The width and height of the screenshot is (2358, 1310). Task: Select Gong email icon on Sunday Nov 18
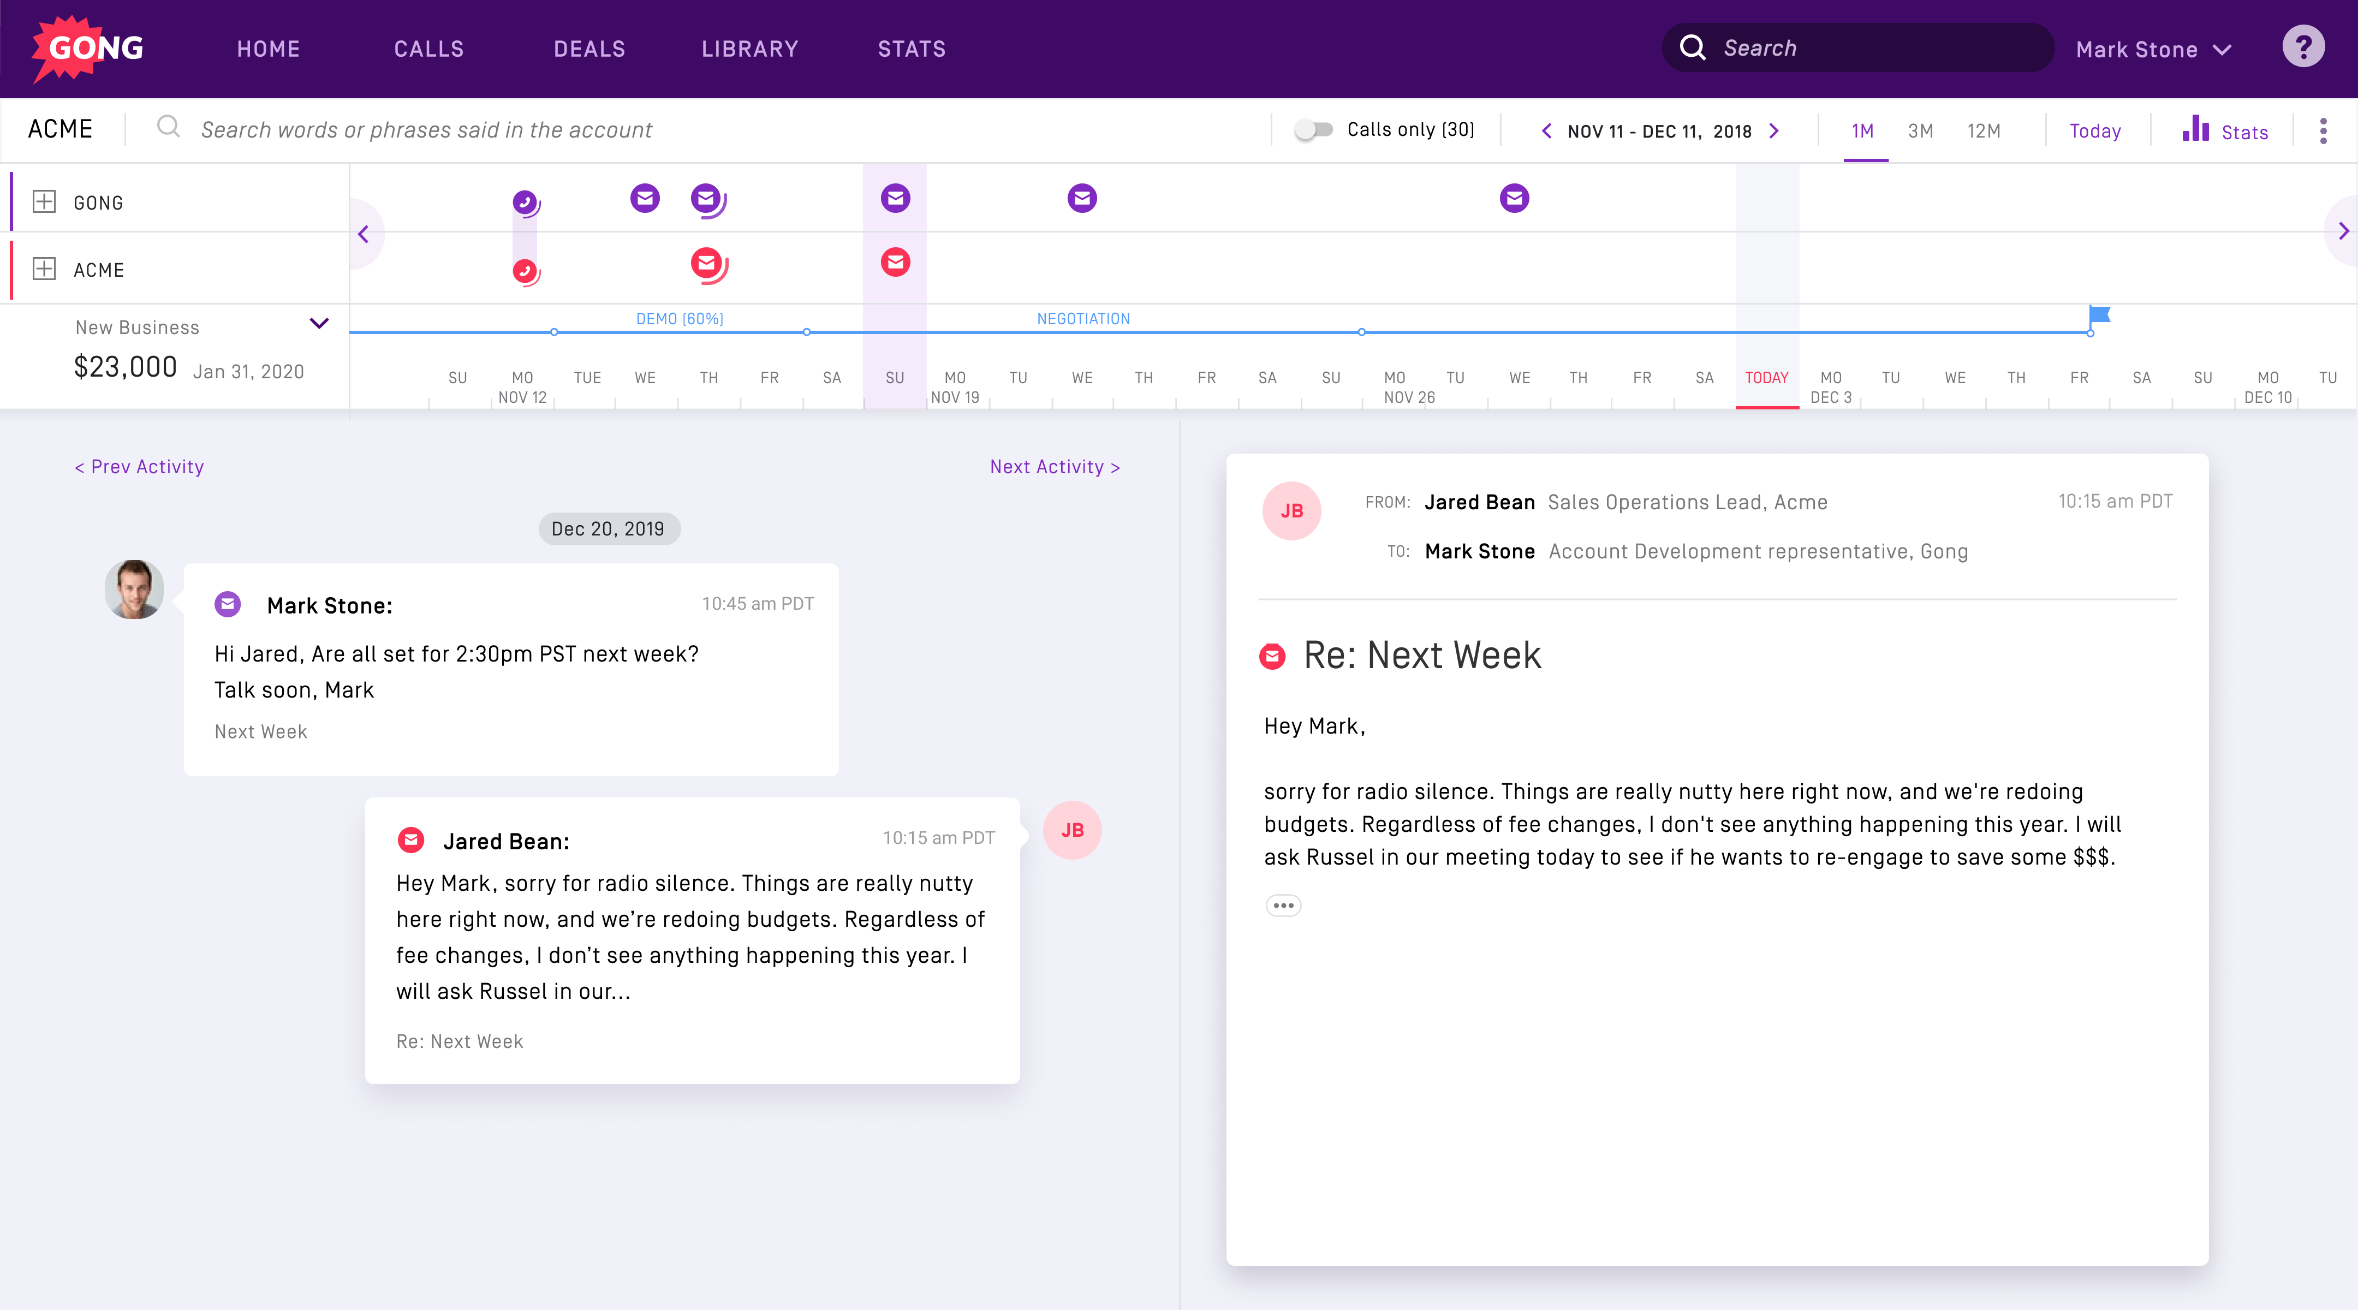pos(895,198)
